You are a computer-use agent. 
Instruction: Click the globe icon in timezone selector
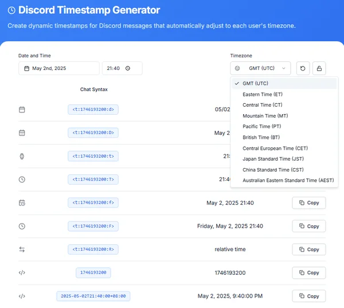237,68
